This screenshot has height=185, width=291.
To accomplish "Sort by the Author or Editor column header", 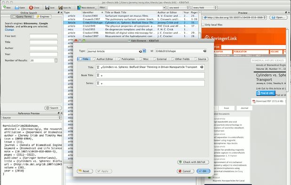I will click(170, 12).
